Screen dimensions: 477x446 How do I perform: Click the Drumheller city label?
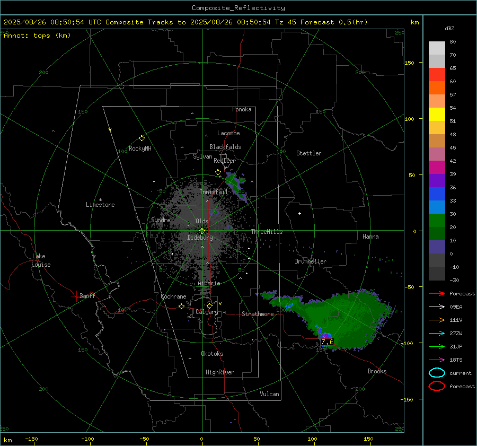[x=311, y=261]
